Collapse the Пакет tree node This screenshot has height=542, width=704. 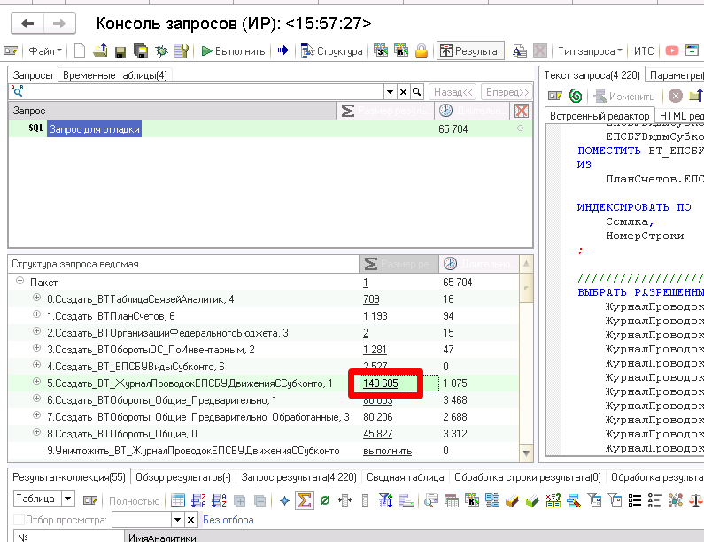click(x=19, y=282)
